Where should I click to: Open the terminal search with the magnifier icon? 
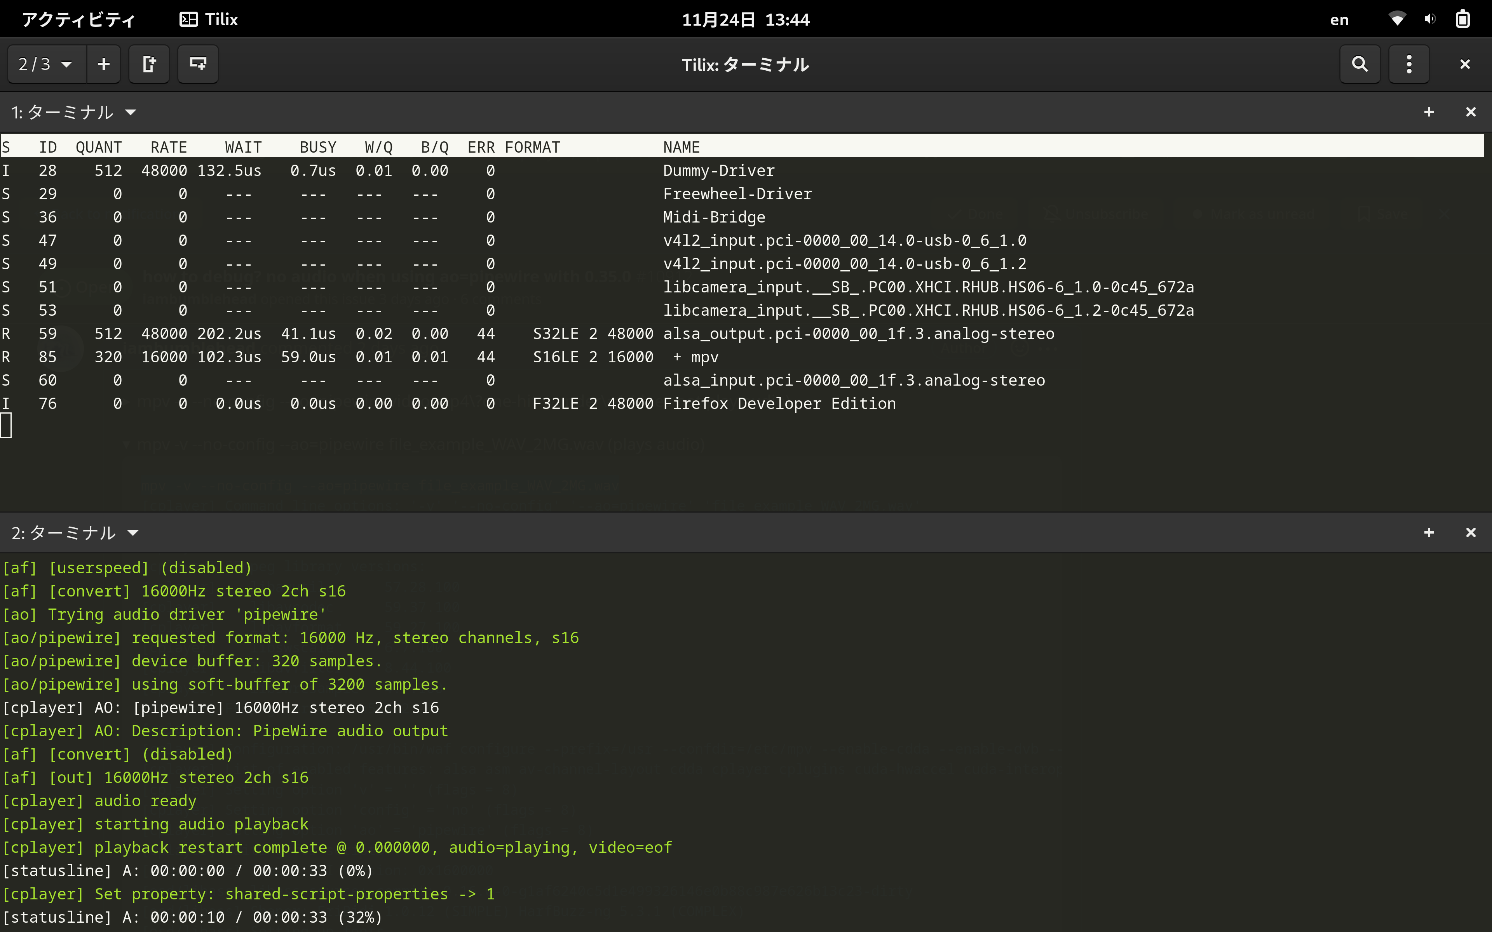point(1360,63)
